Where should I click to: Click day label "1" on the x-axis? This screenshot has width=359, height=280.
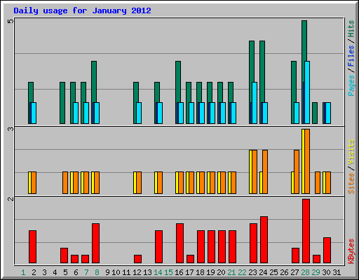click(23, 272)
